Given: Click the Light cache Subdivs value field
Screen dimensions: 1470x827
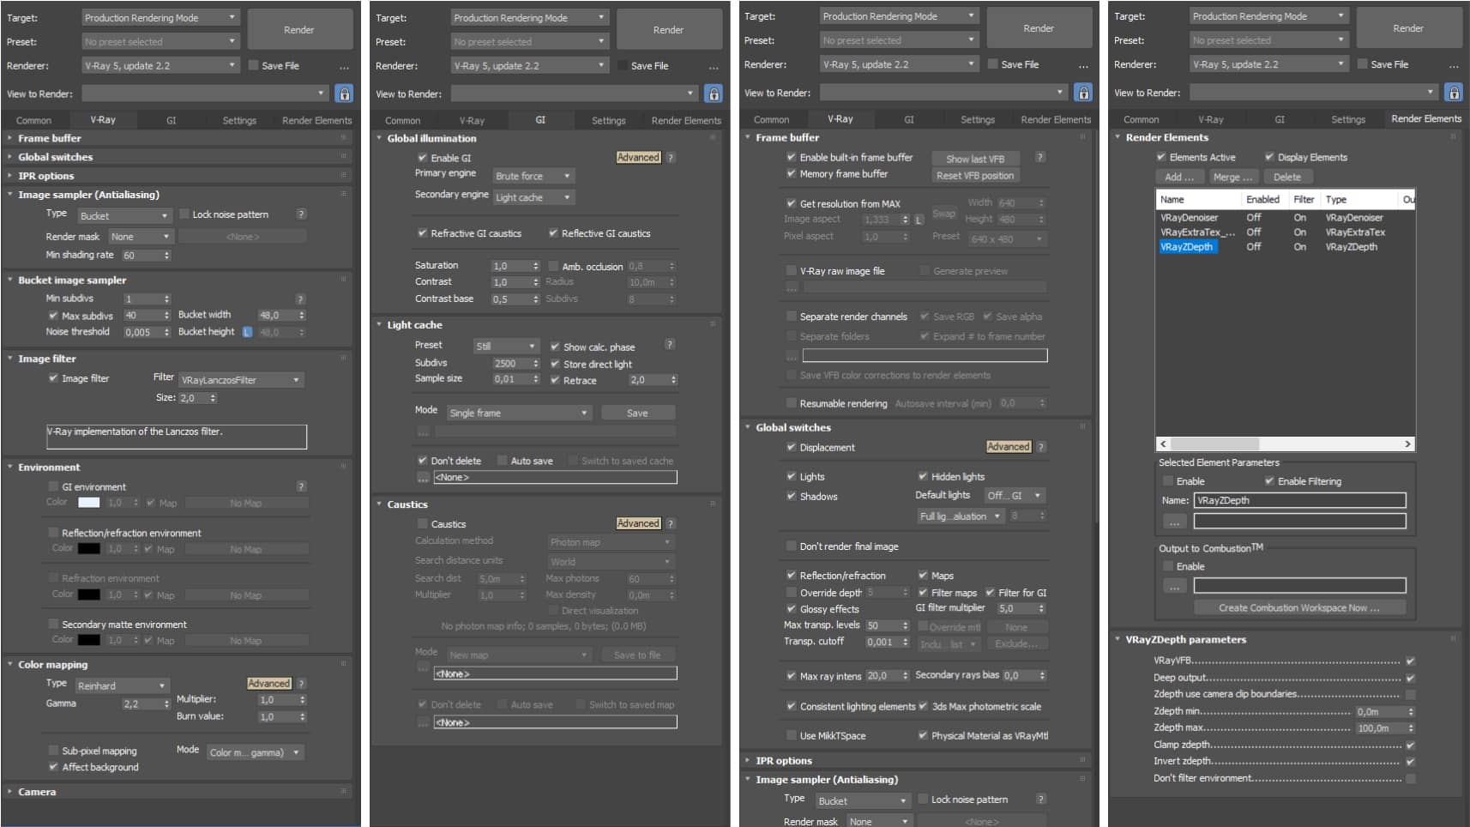Looking at the screenshot, I should pyautogui.click(x=511, y=363).
